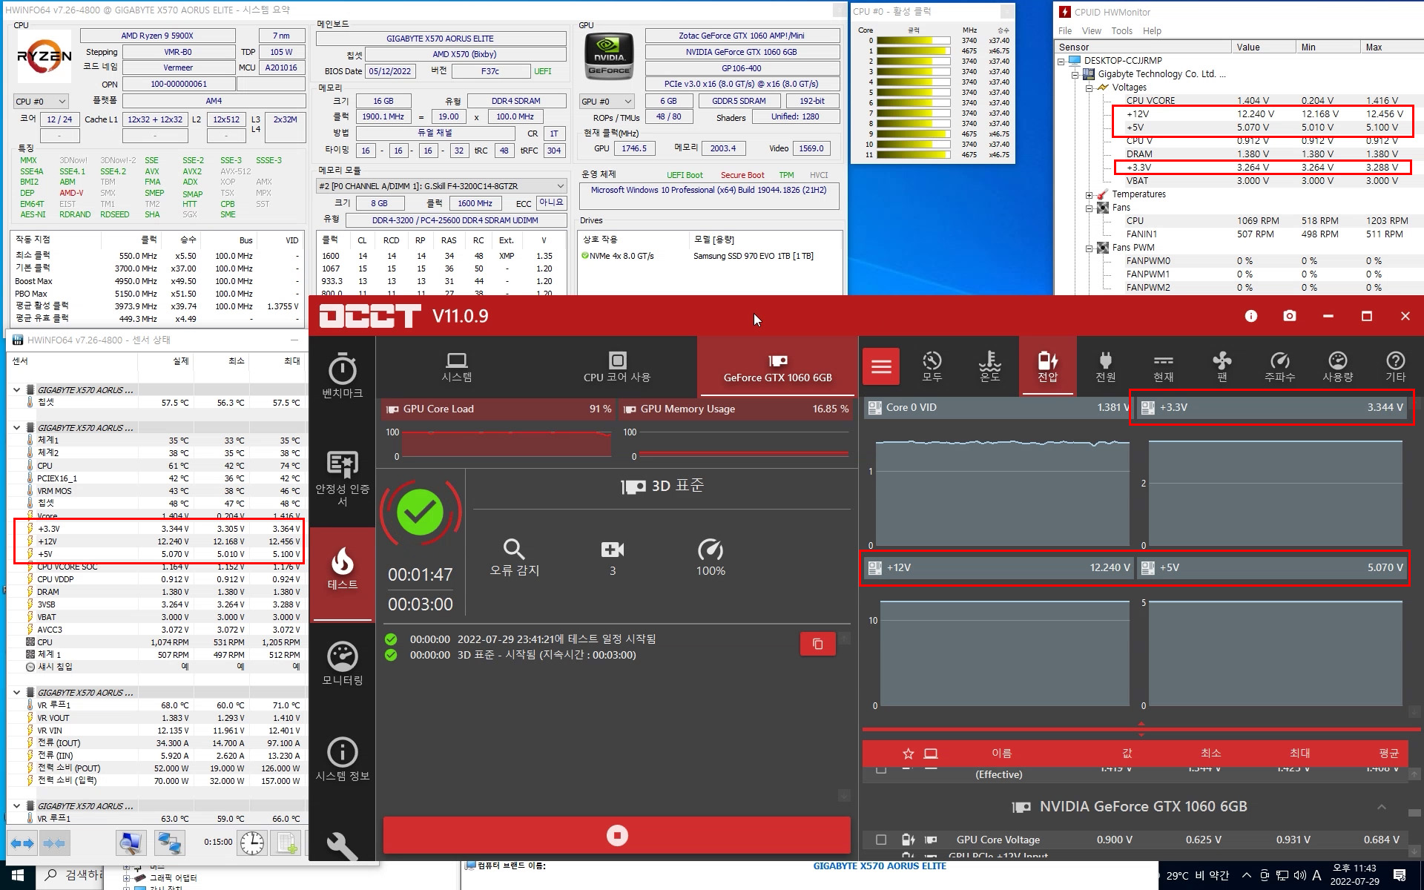
Task: Select the temperature sensor filter icon
Action: click(989, 366)
